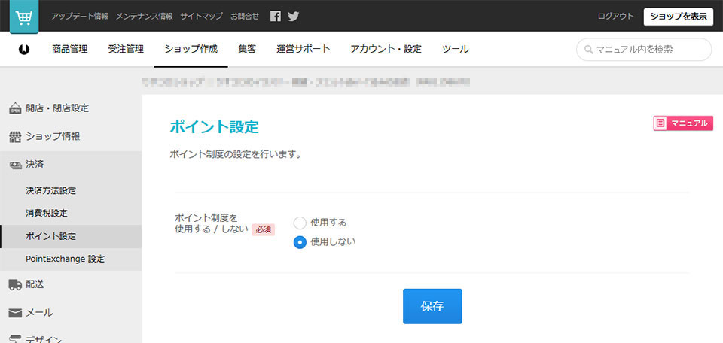
Task: Open the 運営サポート menu
Action: click(303, 49)
